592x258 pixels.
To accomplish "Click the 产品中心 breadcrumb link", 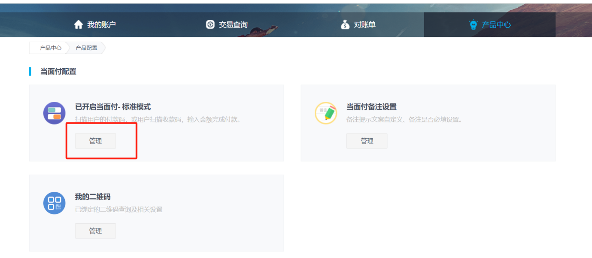I will (x=51, y=48).
